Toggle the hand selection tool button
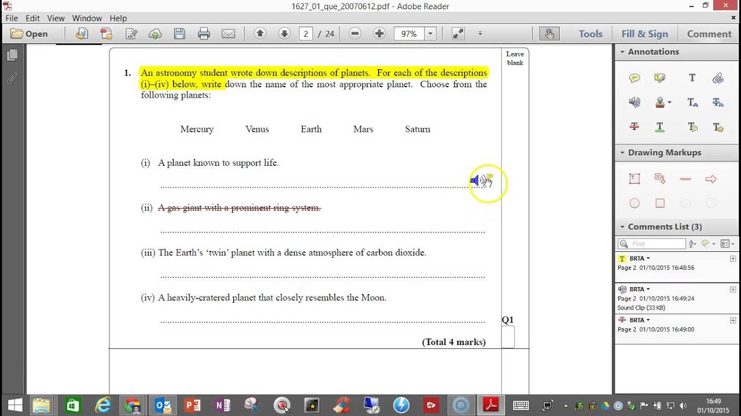The height and width of the screenshot is (416, 741). (x=549, y=34)
